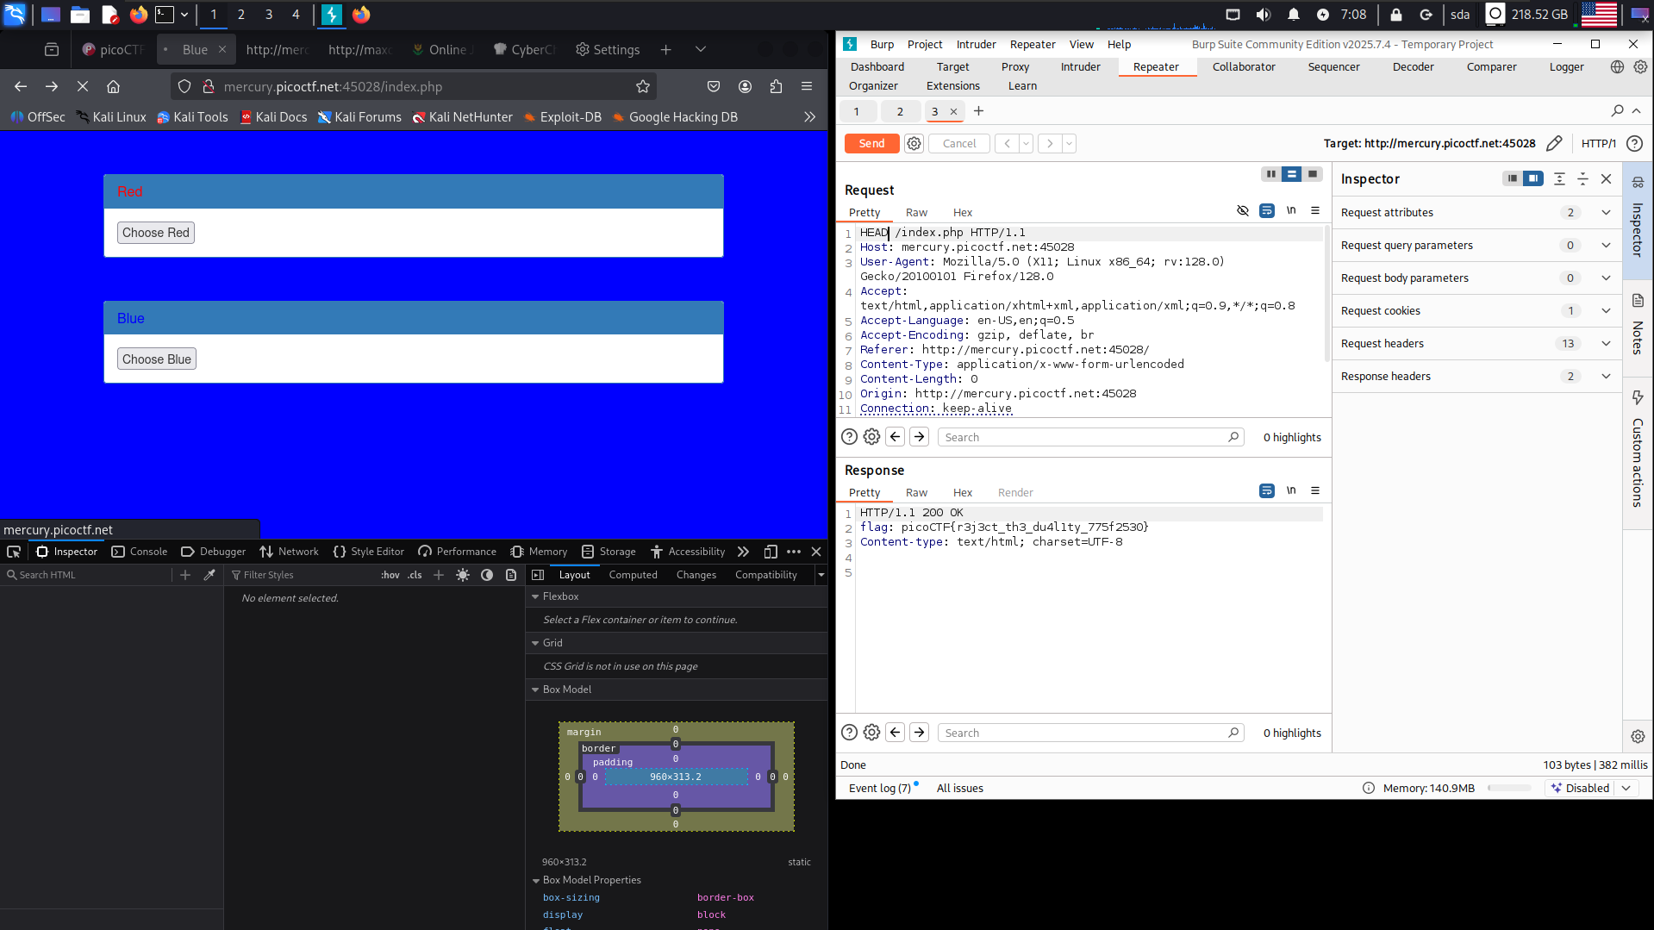Screen dimensions: 1654x930
Task: Open the Network tab in DevTools
Action: pos(290,552)
